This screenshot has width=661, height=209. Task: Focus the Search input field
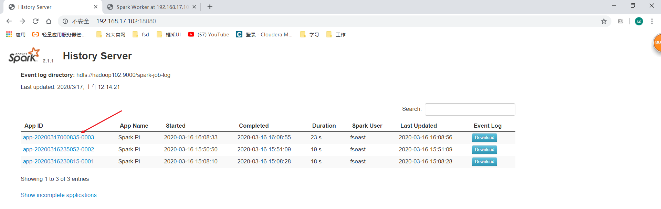coord(470,109)
